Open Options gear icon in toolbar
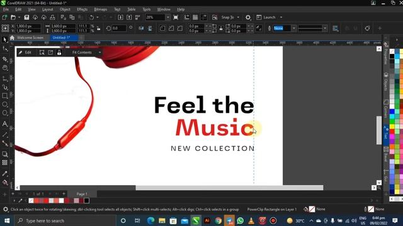 tap(247, 18)
